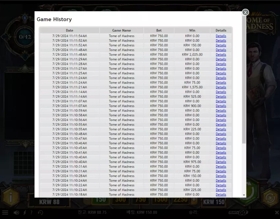This screenshot has width=280, height=219.
Task: Click the Bet column header
Action: tap(159, 30)
